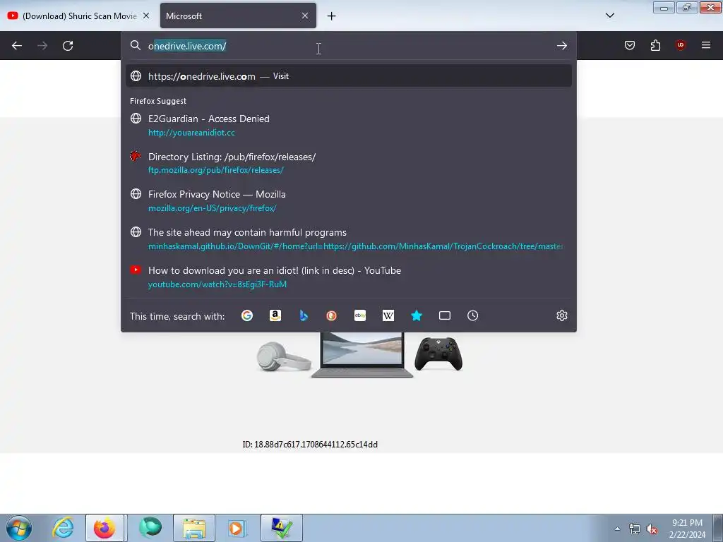Open the Extensions puzzle icon
The image size is (723, 542).
655,45
